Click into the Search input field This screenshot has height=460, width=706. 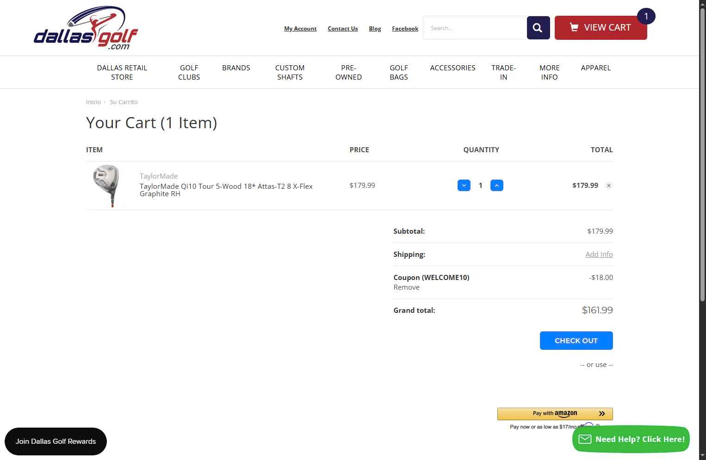pyautogui.click(x=475, y=28)
